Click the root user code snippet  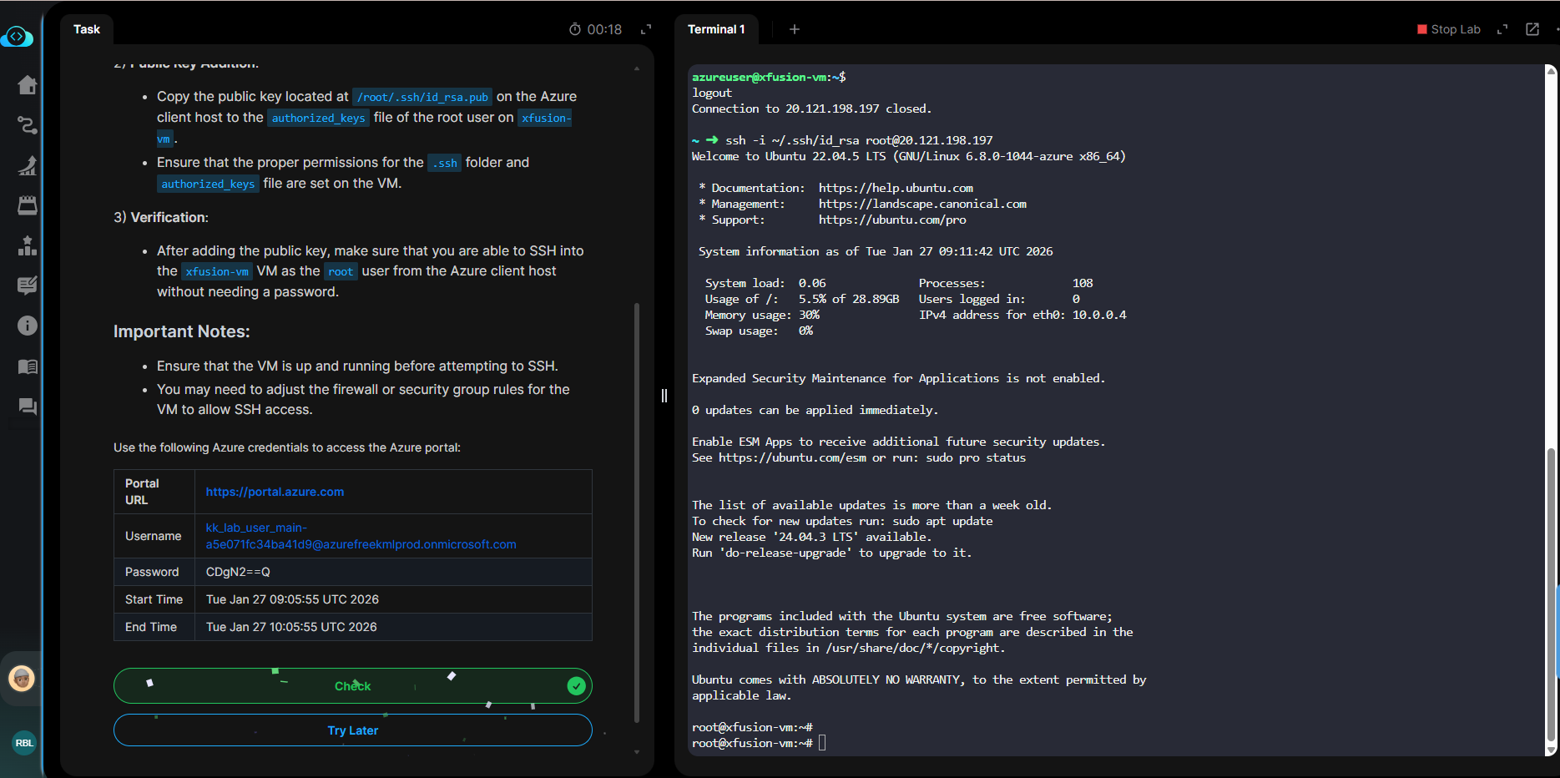click(341, 271)
